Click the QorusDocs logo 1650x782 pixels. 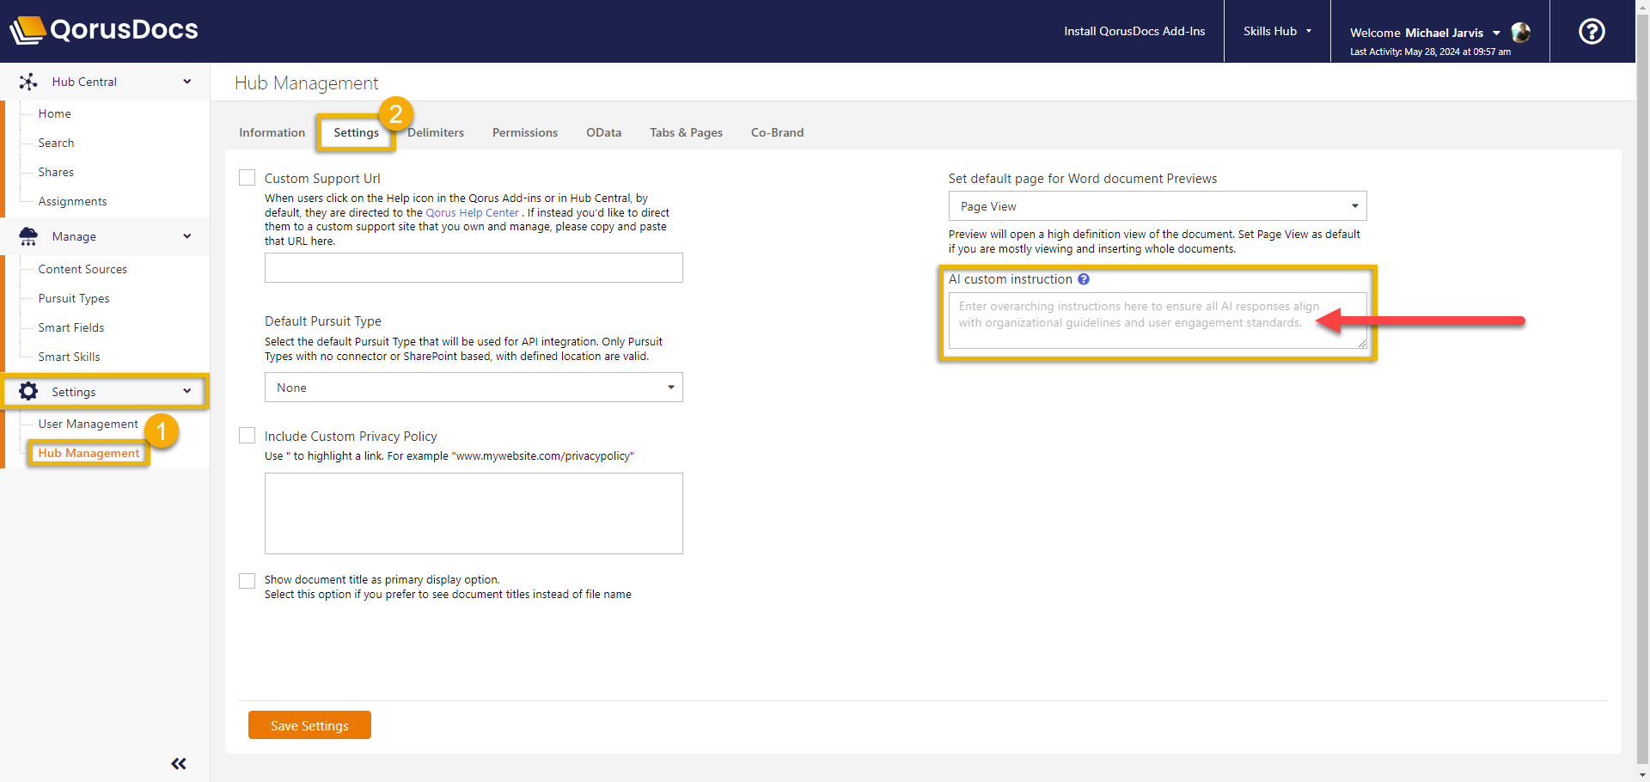point(104,30)
